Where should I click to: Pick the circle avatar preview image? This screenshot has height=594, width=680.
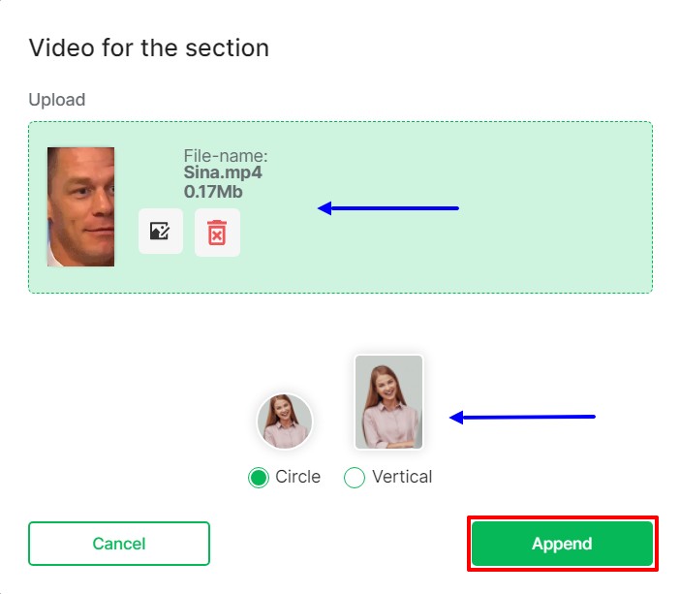pyautogui.click(x=284, y=422)
